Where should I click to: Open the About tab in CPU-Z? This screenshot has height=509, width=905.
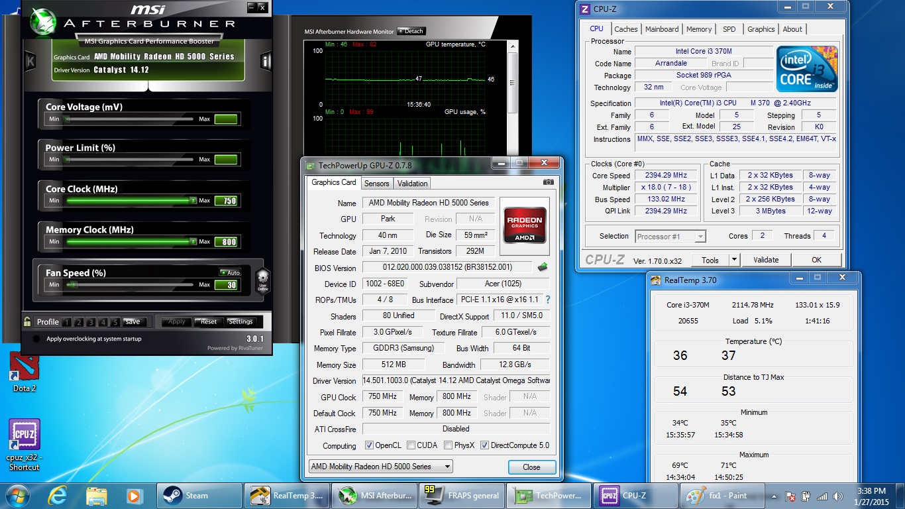pyautogui.click(x=792, y=29)
